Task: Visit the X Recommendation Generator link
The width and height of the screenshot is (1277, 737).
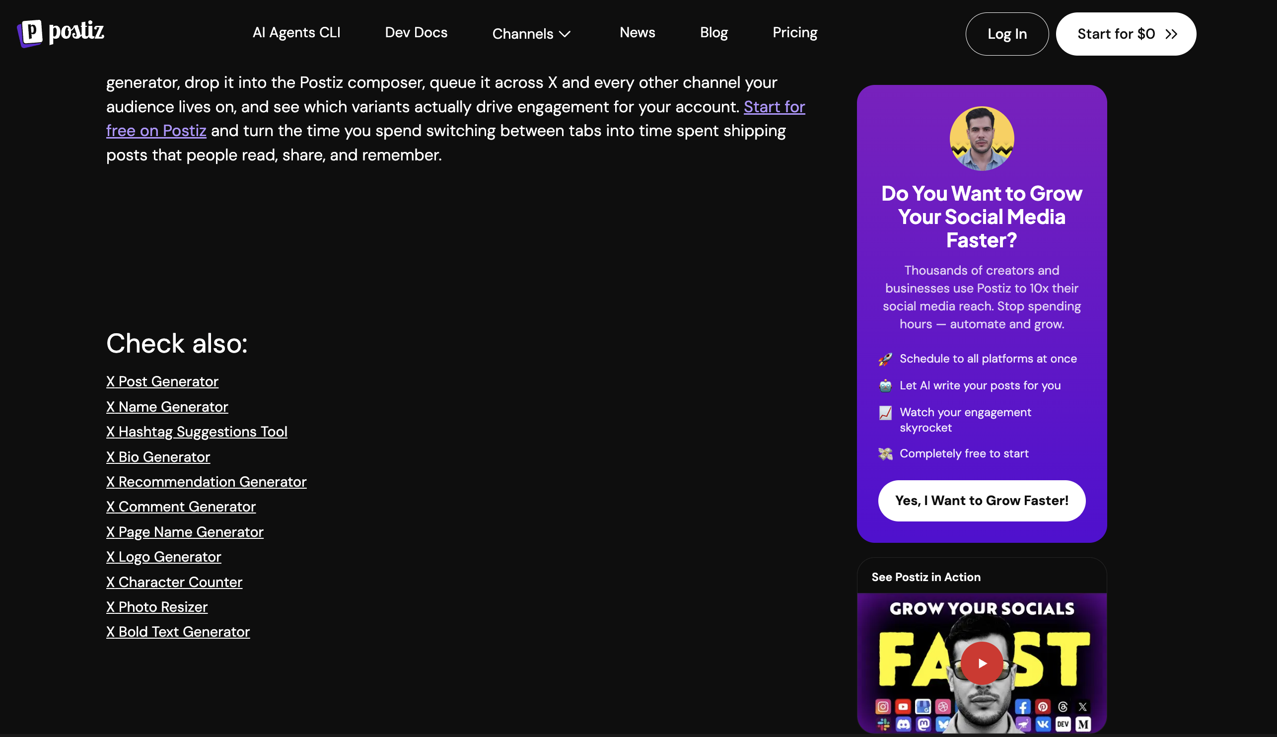Action: pos(207,482)
